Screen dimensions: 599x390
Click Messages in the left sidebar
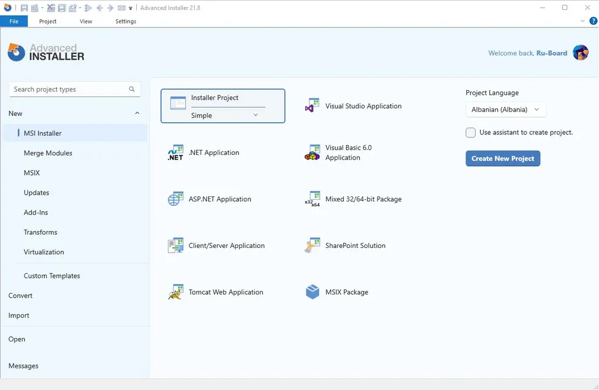pos(23,366)
